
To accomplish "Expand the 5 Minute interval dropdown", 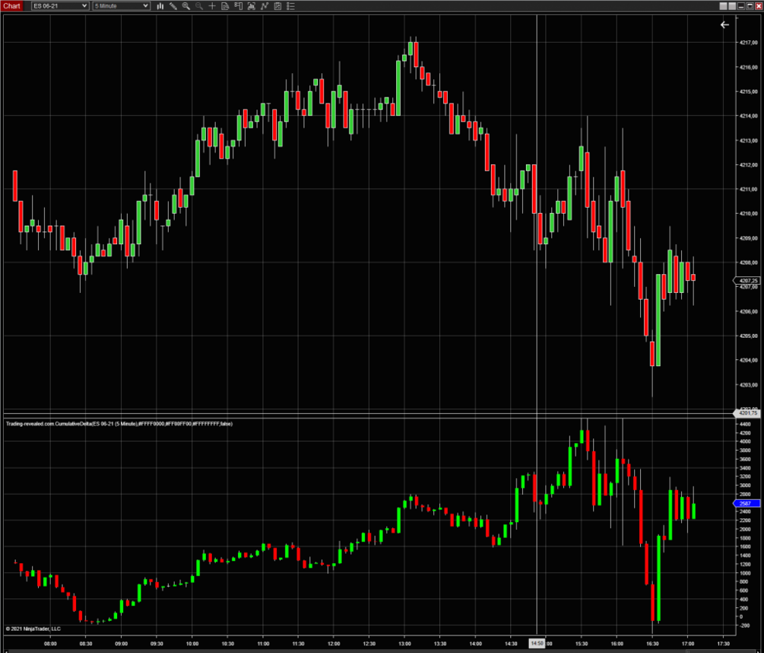I will click(121, 6).
